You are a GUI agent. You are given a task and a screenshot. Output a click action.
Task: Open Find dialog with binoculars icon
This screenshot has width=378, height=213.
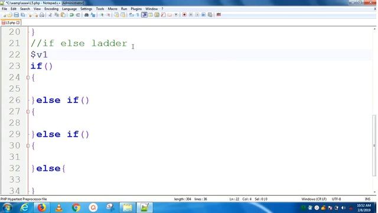pyautogui.click(x=86, y=15)
